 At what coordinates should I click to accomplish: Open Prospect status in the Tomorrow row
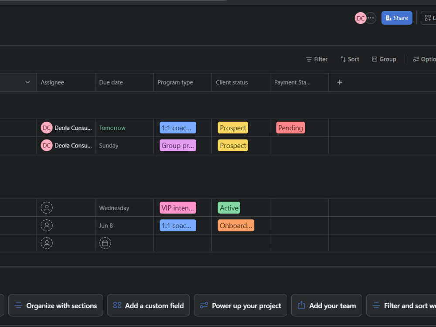(233, 128)
